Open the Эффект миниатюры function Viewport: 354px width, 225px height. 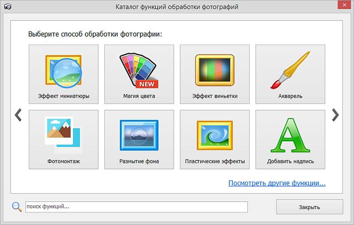coord(63,74)
